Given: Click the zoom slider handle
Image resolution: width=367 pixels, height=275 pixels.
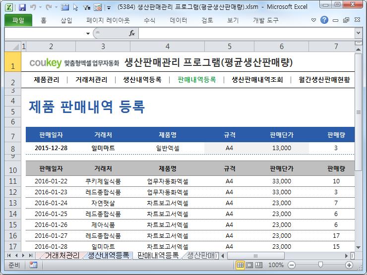Looking at the screenshot, I should [x=320, y=265].
